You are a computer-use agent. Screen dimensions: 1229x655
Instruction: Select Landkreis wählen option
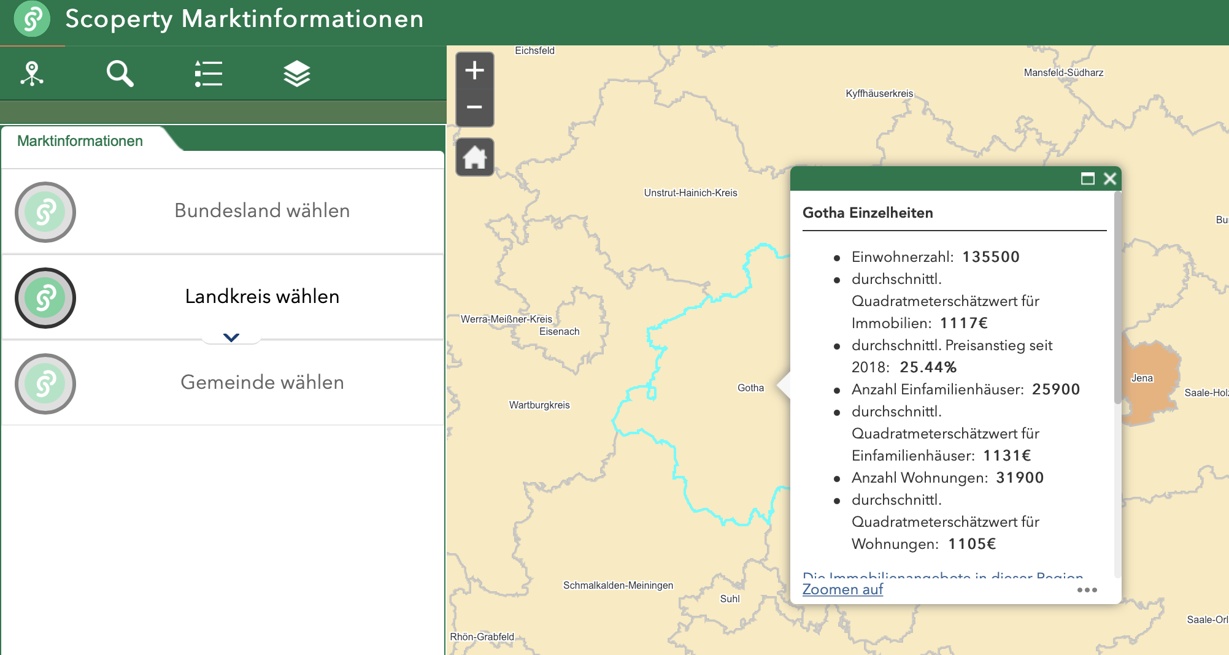pyautogui.click(x=223, y=297)
